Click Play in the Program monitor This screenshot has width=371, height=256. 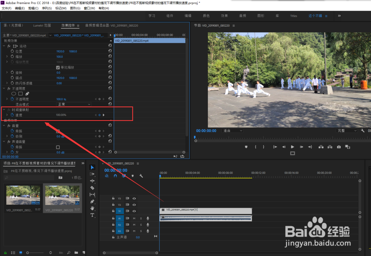pos(292,147)
